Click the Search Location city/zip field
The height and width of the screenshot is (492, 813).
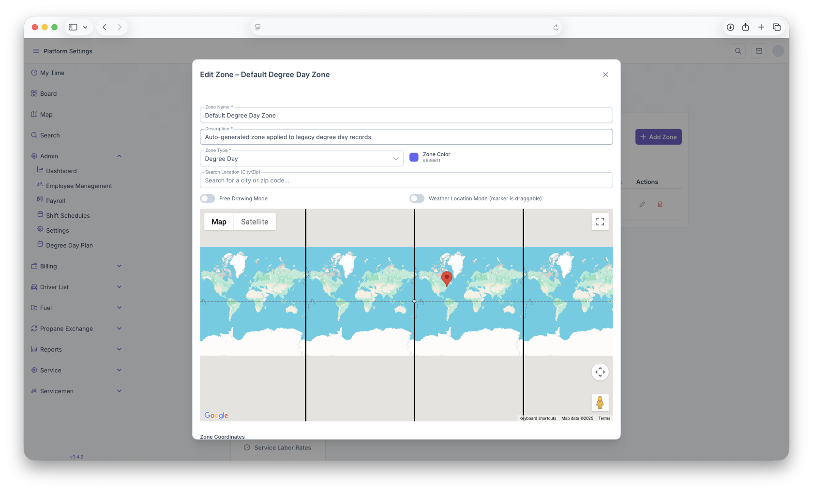[406, 180]
